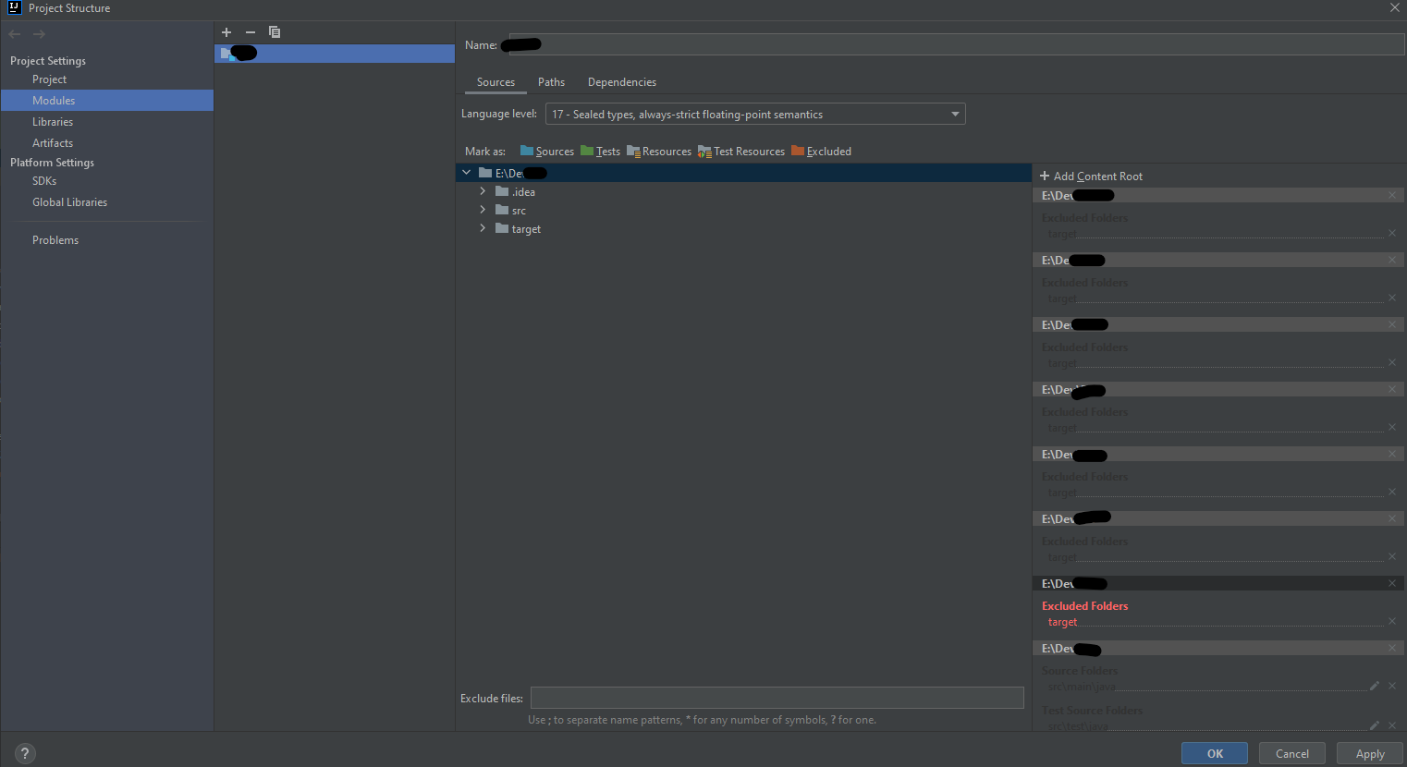Select Modules in Project Settings
1407x767 pixels.
(107, 101)
